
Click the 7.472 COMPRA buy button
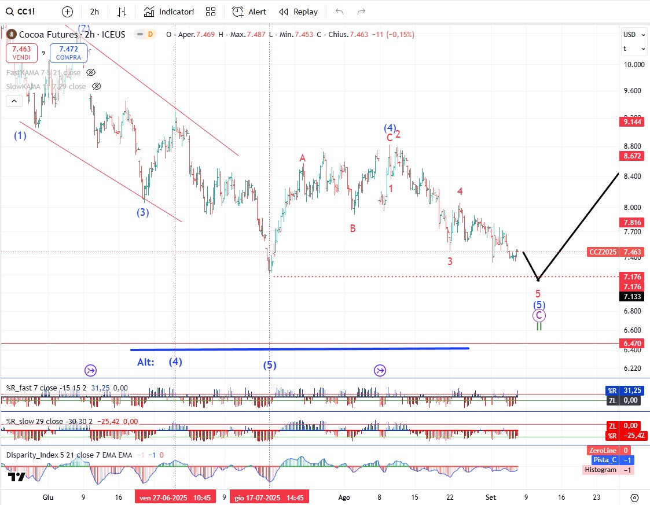point(68,53)
